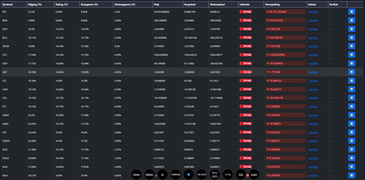
Task: Go to Beheer in the bottom navigation
Action: click(149, 175)
